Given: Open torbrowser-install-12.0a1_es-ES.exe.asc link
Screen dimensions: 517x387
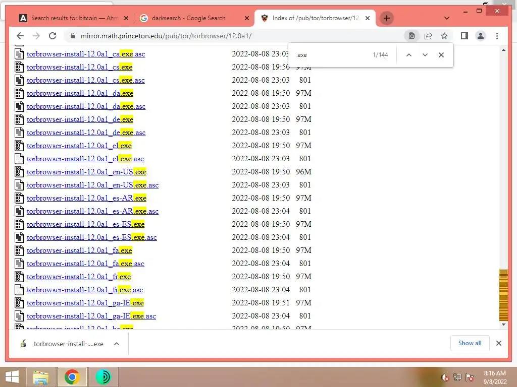Looking at the screenshot, I should pyautogui.click(x=92, y=238).
